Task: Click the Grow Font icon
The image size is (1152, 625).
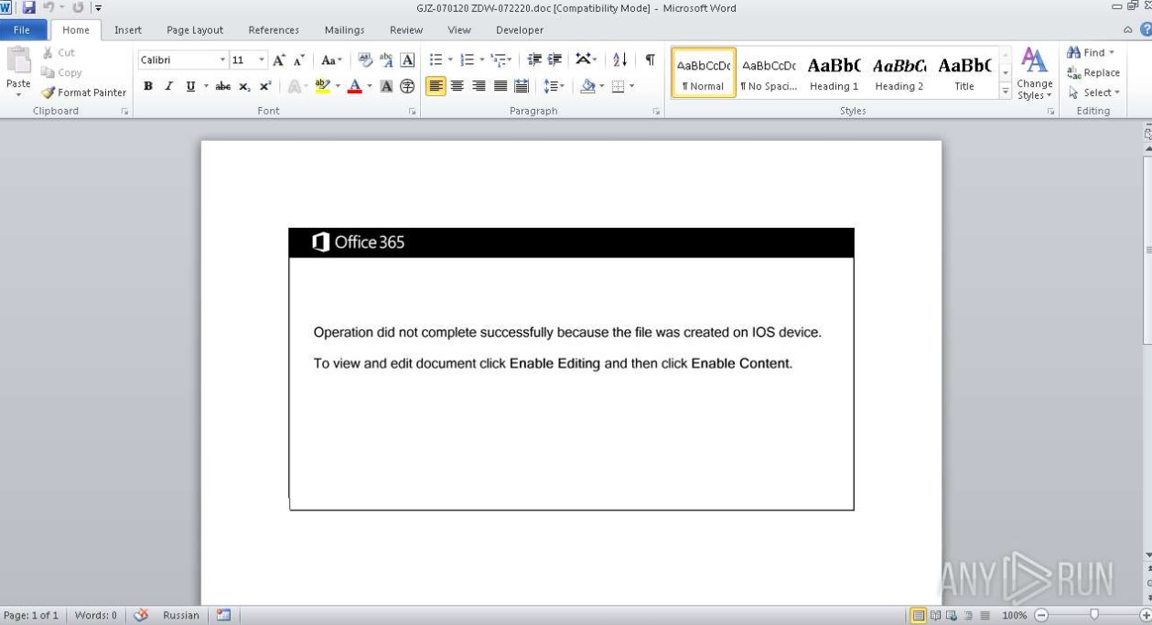Action: [279, 60]
